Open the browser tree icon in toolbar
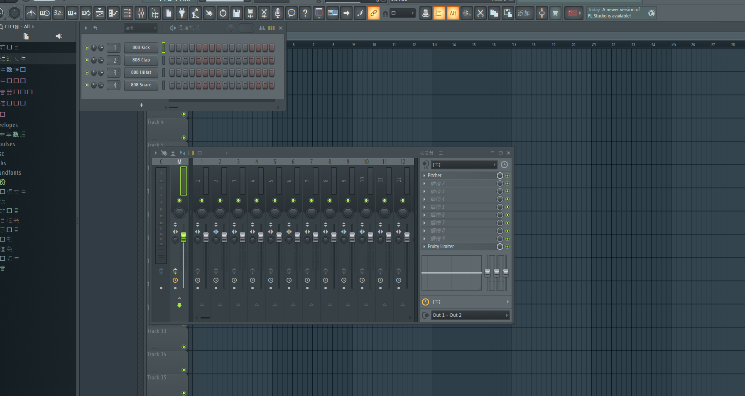 tap(154, 13)
